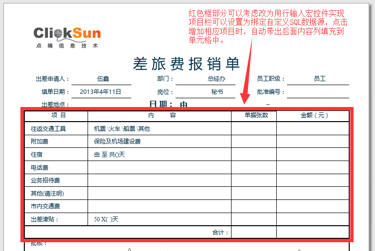
Task: Select the empty content cell for 电话费
Action: click(x=159, y=167)
